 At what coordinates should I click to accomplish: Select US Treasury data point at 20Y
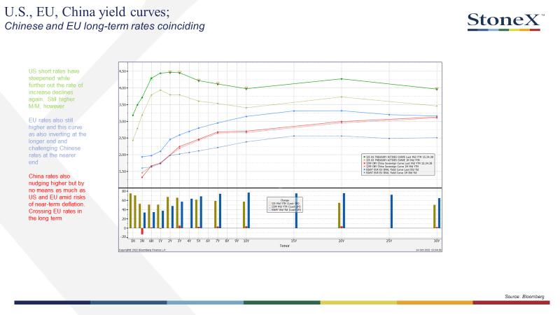342,79
